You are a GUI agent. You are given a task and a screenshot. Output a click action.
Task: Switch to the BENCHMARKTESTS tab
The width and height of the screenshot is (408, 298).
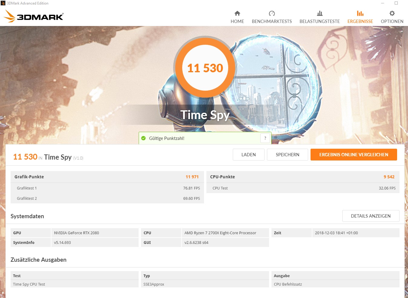tap(271, 21)
